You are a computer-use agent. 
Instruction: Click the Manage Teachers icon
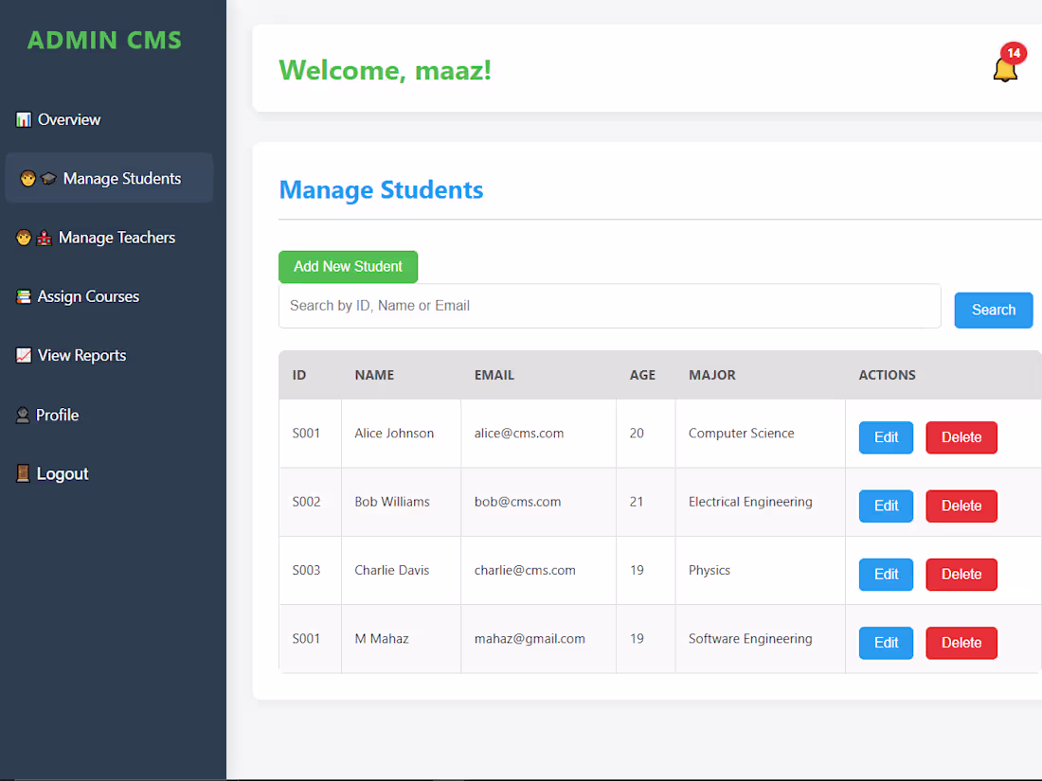(x=43, y=238)
